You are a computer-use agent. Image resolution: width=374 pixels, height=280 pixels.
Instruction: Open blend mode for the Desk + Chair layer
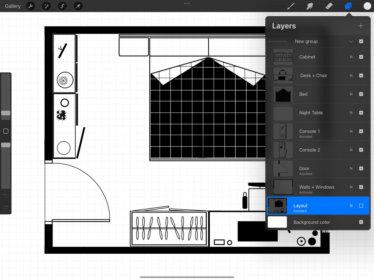click(x=351, y=75)
